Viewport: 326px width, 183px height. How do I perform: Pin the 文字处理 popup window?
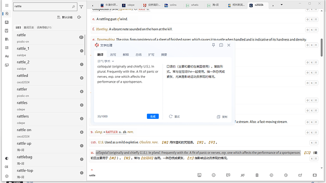tap(213, 45)
